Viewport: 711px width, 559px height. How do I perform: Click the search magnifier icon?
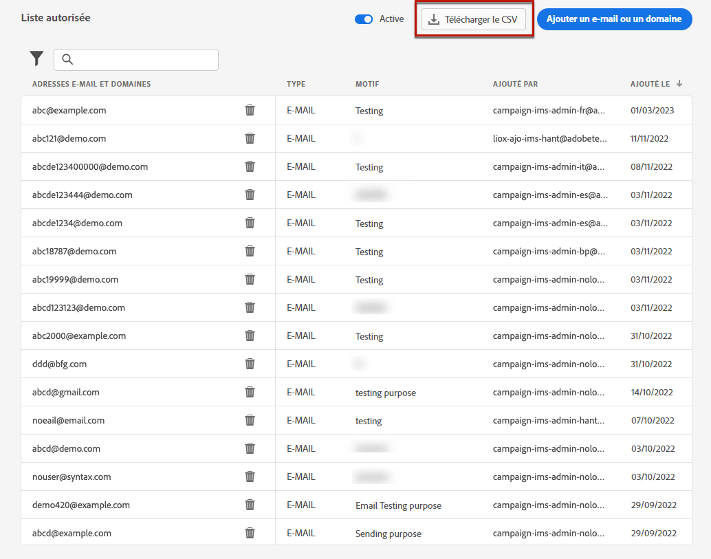point(67,59)
